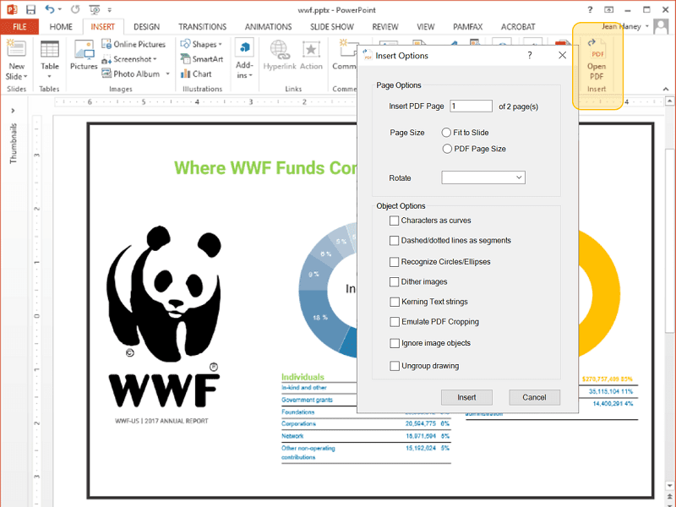This screenshot has height=507, width=676.
Task: Open ANIMATIONS tab
Action: [268, 27]
